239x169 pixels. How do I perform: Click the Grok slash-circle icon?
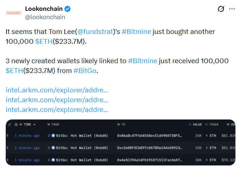coord(220,9)
